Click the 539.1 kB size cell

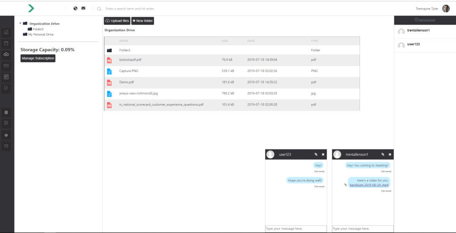pyautogui.click(x=228, y=71)
